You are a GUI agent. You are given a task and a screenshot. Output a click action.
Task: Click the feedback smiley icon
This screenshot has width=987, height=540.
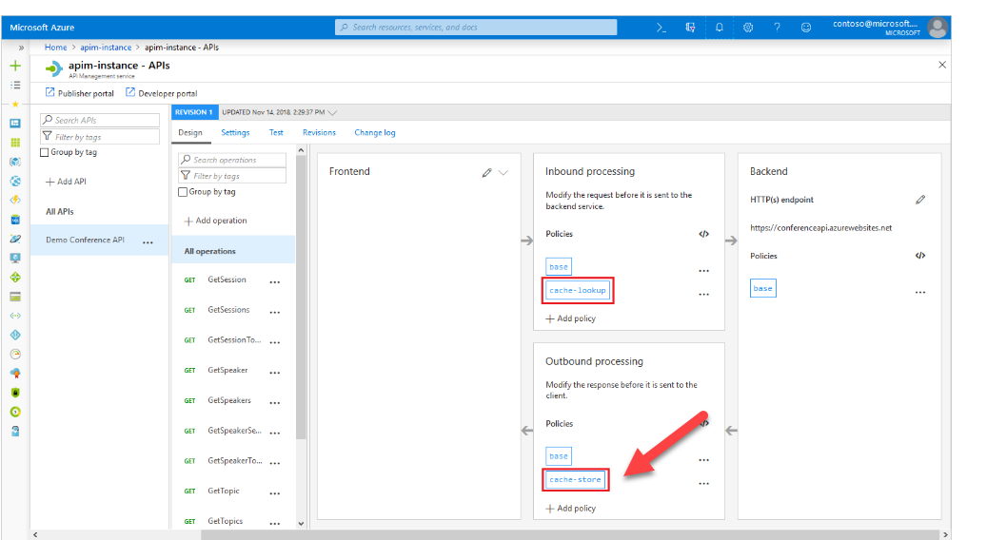point(806,28)
